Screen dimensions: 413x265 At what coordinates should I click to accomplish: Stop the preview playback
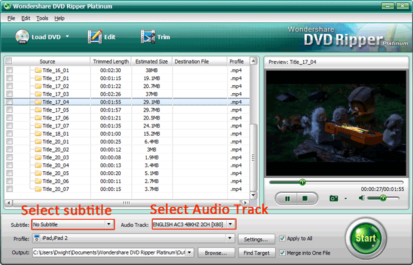(304, 197)
